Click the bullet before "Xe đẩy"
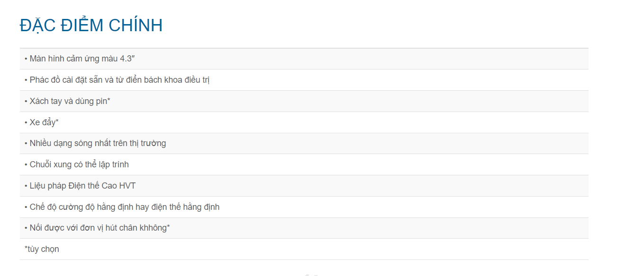 pos(26,122)
